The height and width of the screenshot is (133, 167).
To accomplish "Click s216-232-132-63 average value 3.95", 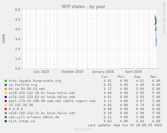I will 140,97.
